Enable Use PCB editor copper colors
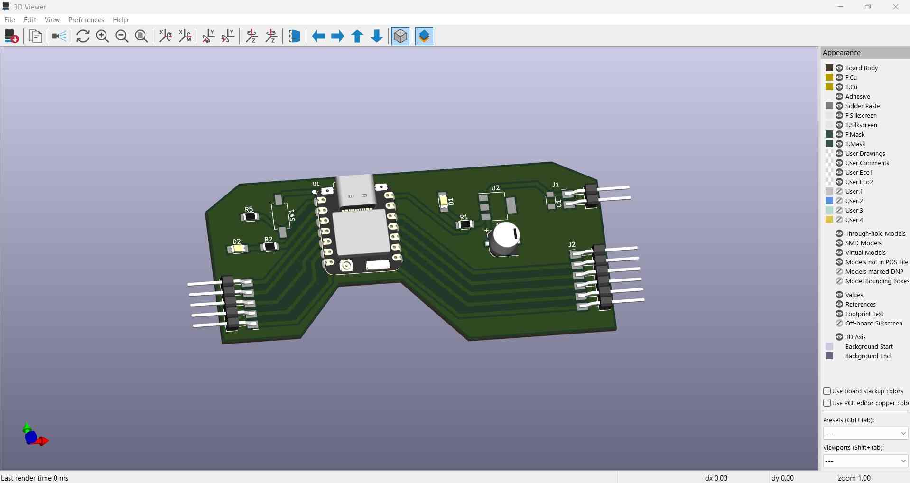 click(827, 403)
